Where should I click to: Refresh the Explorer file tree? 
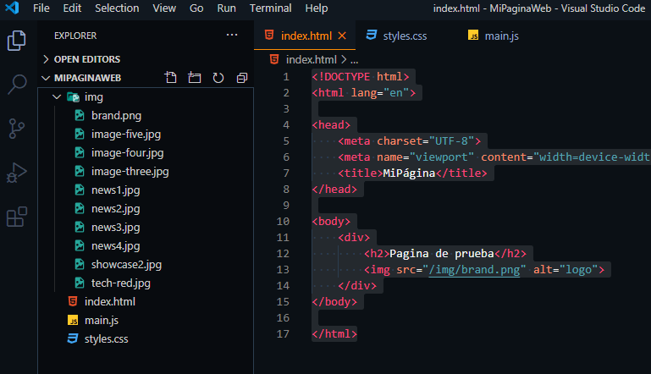coord(218,78)
